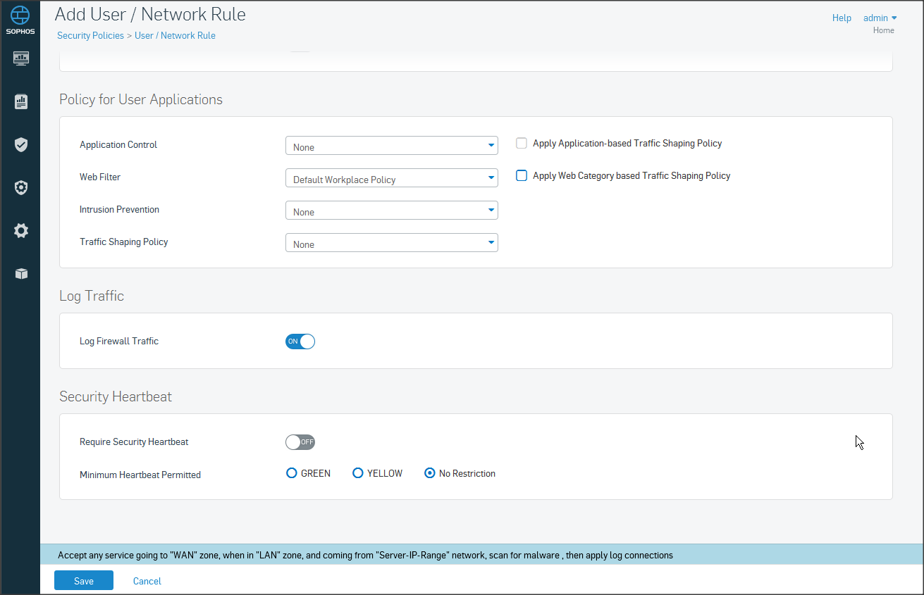
Task: Select the YELLOW minimum heartbeat option
Action: pyautogui.click(x=358, y=473)
